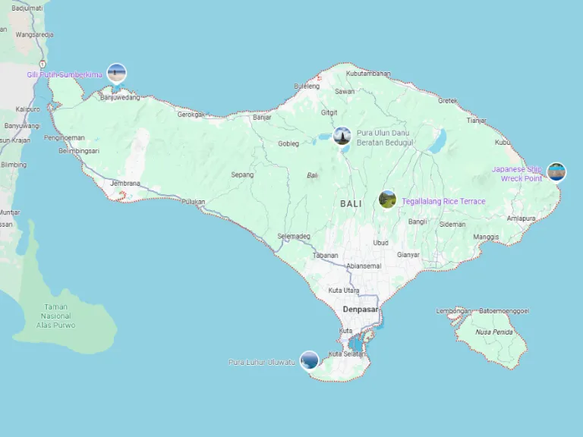Screen dimensions: 583x437
Task: Click the Denpasar city label
Action: 360,310
